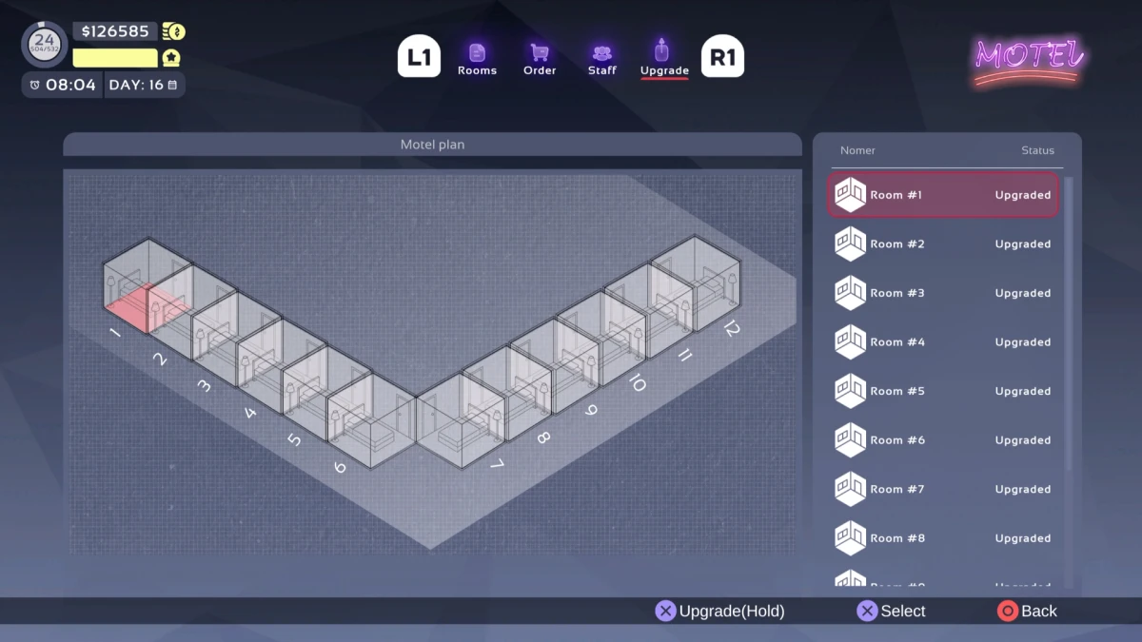
Task: Click the star reputation icon
Action: click(x=171, y=58)
